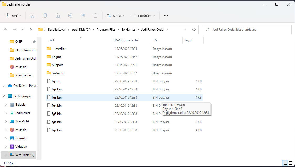Click the Copy icon in toolbar
Screen dimensions: 295x167
click(x=45, y=15)
